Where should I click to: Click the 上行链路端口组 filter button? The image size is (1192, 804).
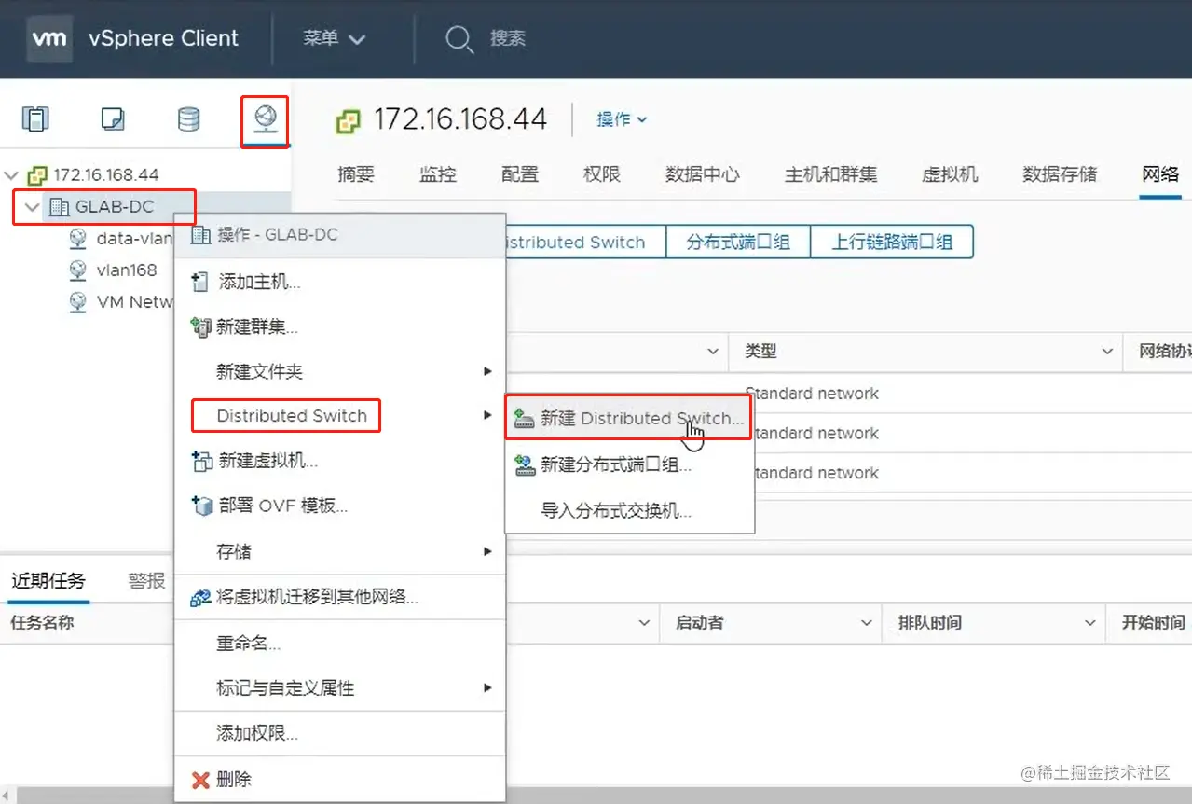tap(892, 243)
